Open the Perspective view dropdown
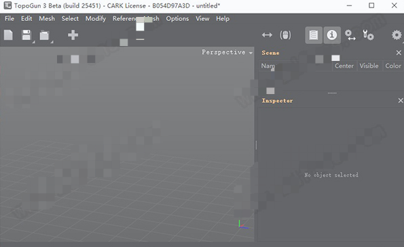This screenshot has height=247, width=404. point(227,52)
